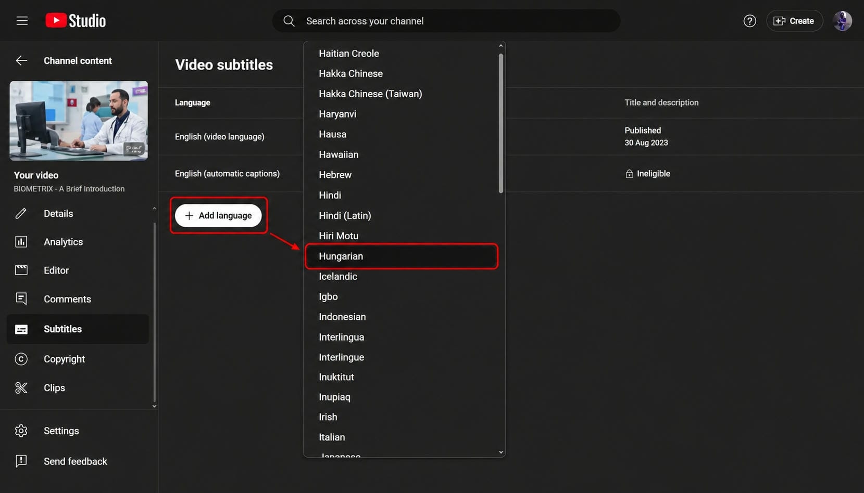Click the Create video button

(x=794, y=21)
